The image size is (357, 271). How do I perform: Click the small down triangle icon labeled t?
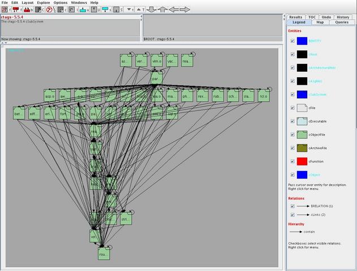pyautogui.click(x=129, y=10)
